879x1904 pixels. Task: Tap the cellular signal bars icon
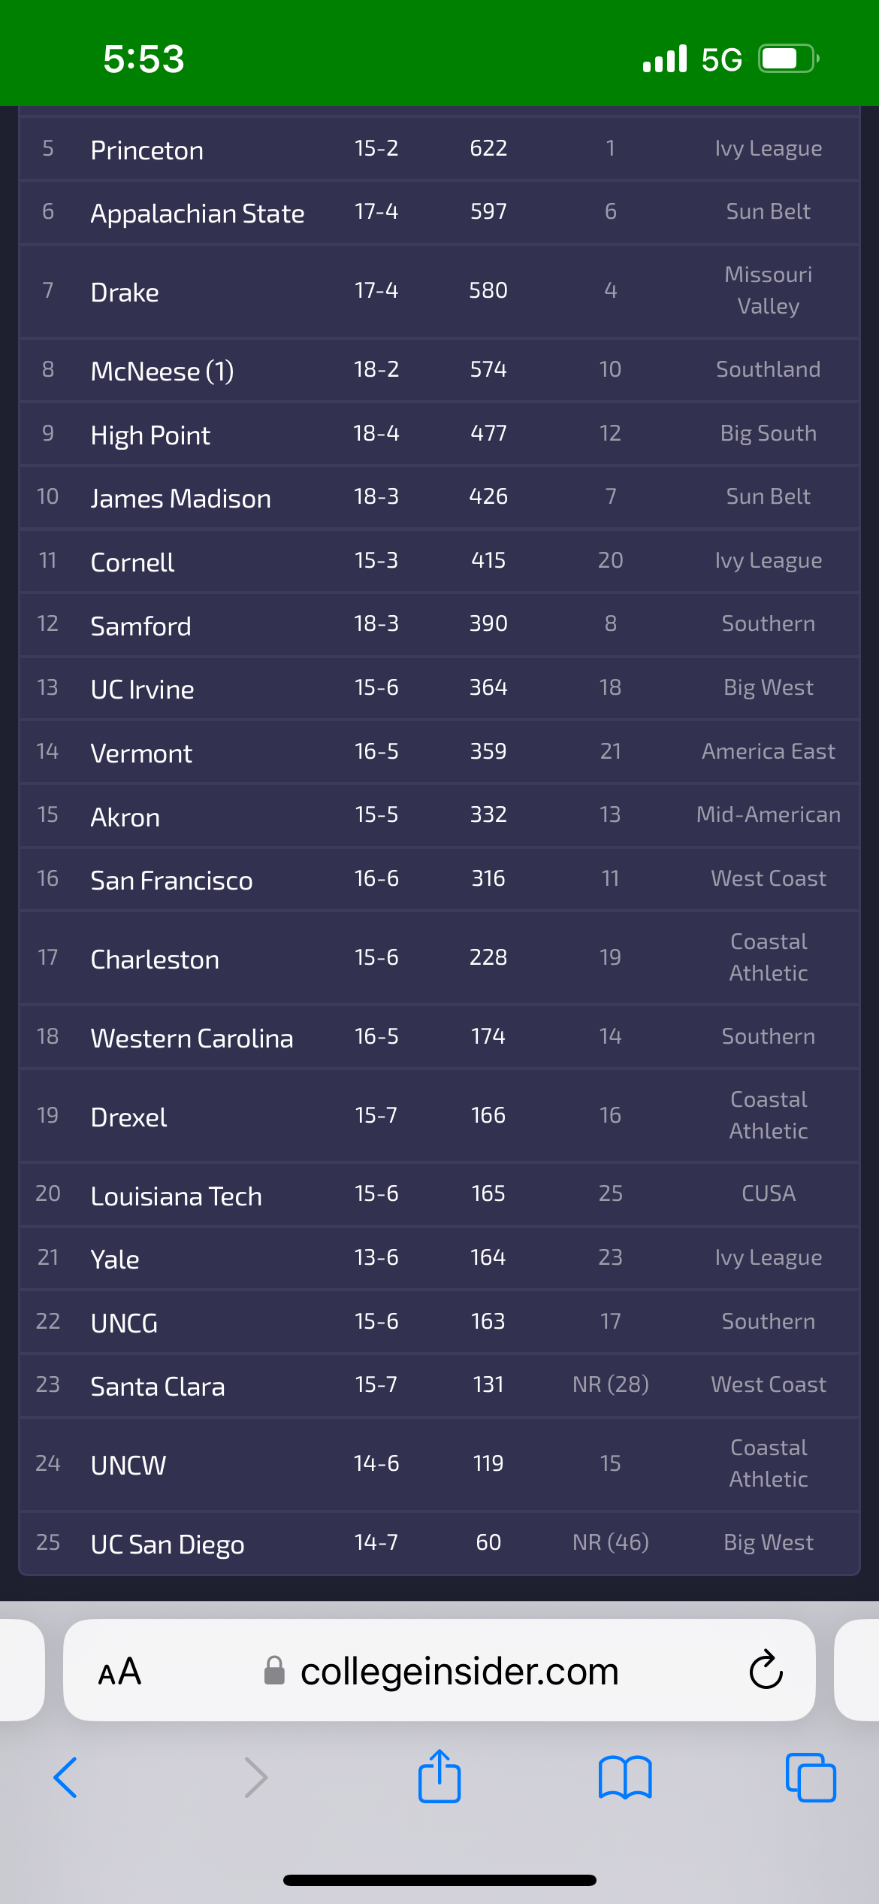click(x=665, y=59)
